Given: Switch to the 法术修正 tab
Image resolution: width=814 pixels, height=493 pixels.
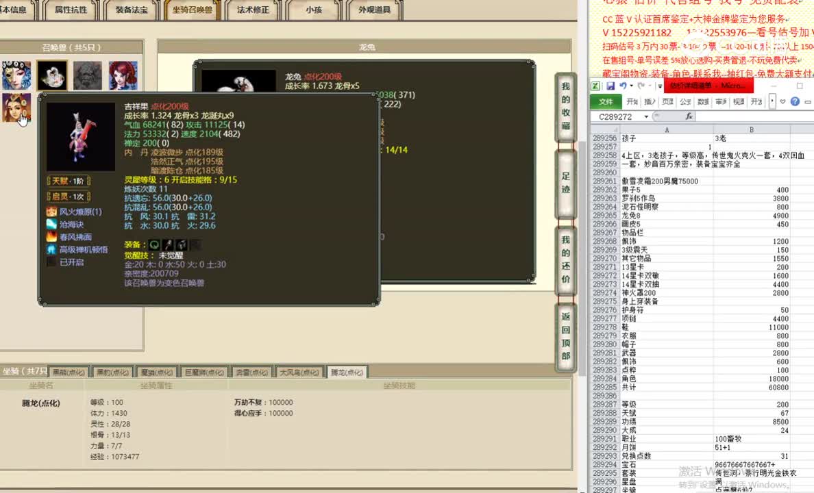Looking at the screenshot, I should (x=251, y=10).
